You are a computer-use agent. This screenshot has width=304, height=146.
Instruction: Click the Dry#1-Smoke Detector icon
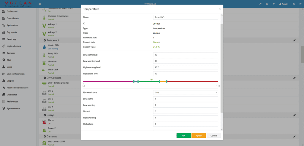[44, 83]
